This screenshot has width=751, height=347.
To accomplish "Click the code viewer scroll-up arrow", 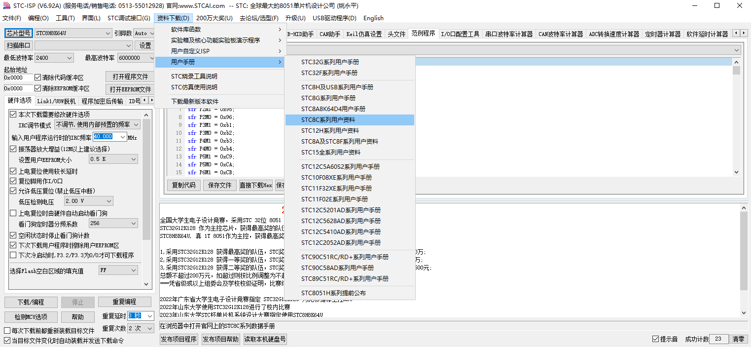I will pos(737,62).
